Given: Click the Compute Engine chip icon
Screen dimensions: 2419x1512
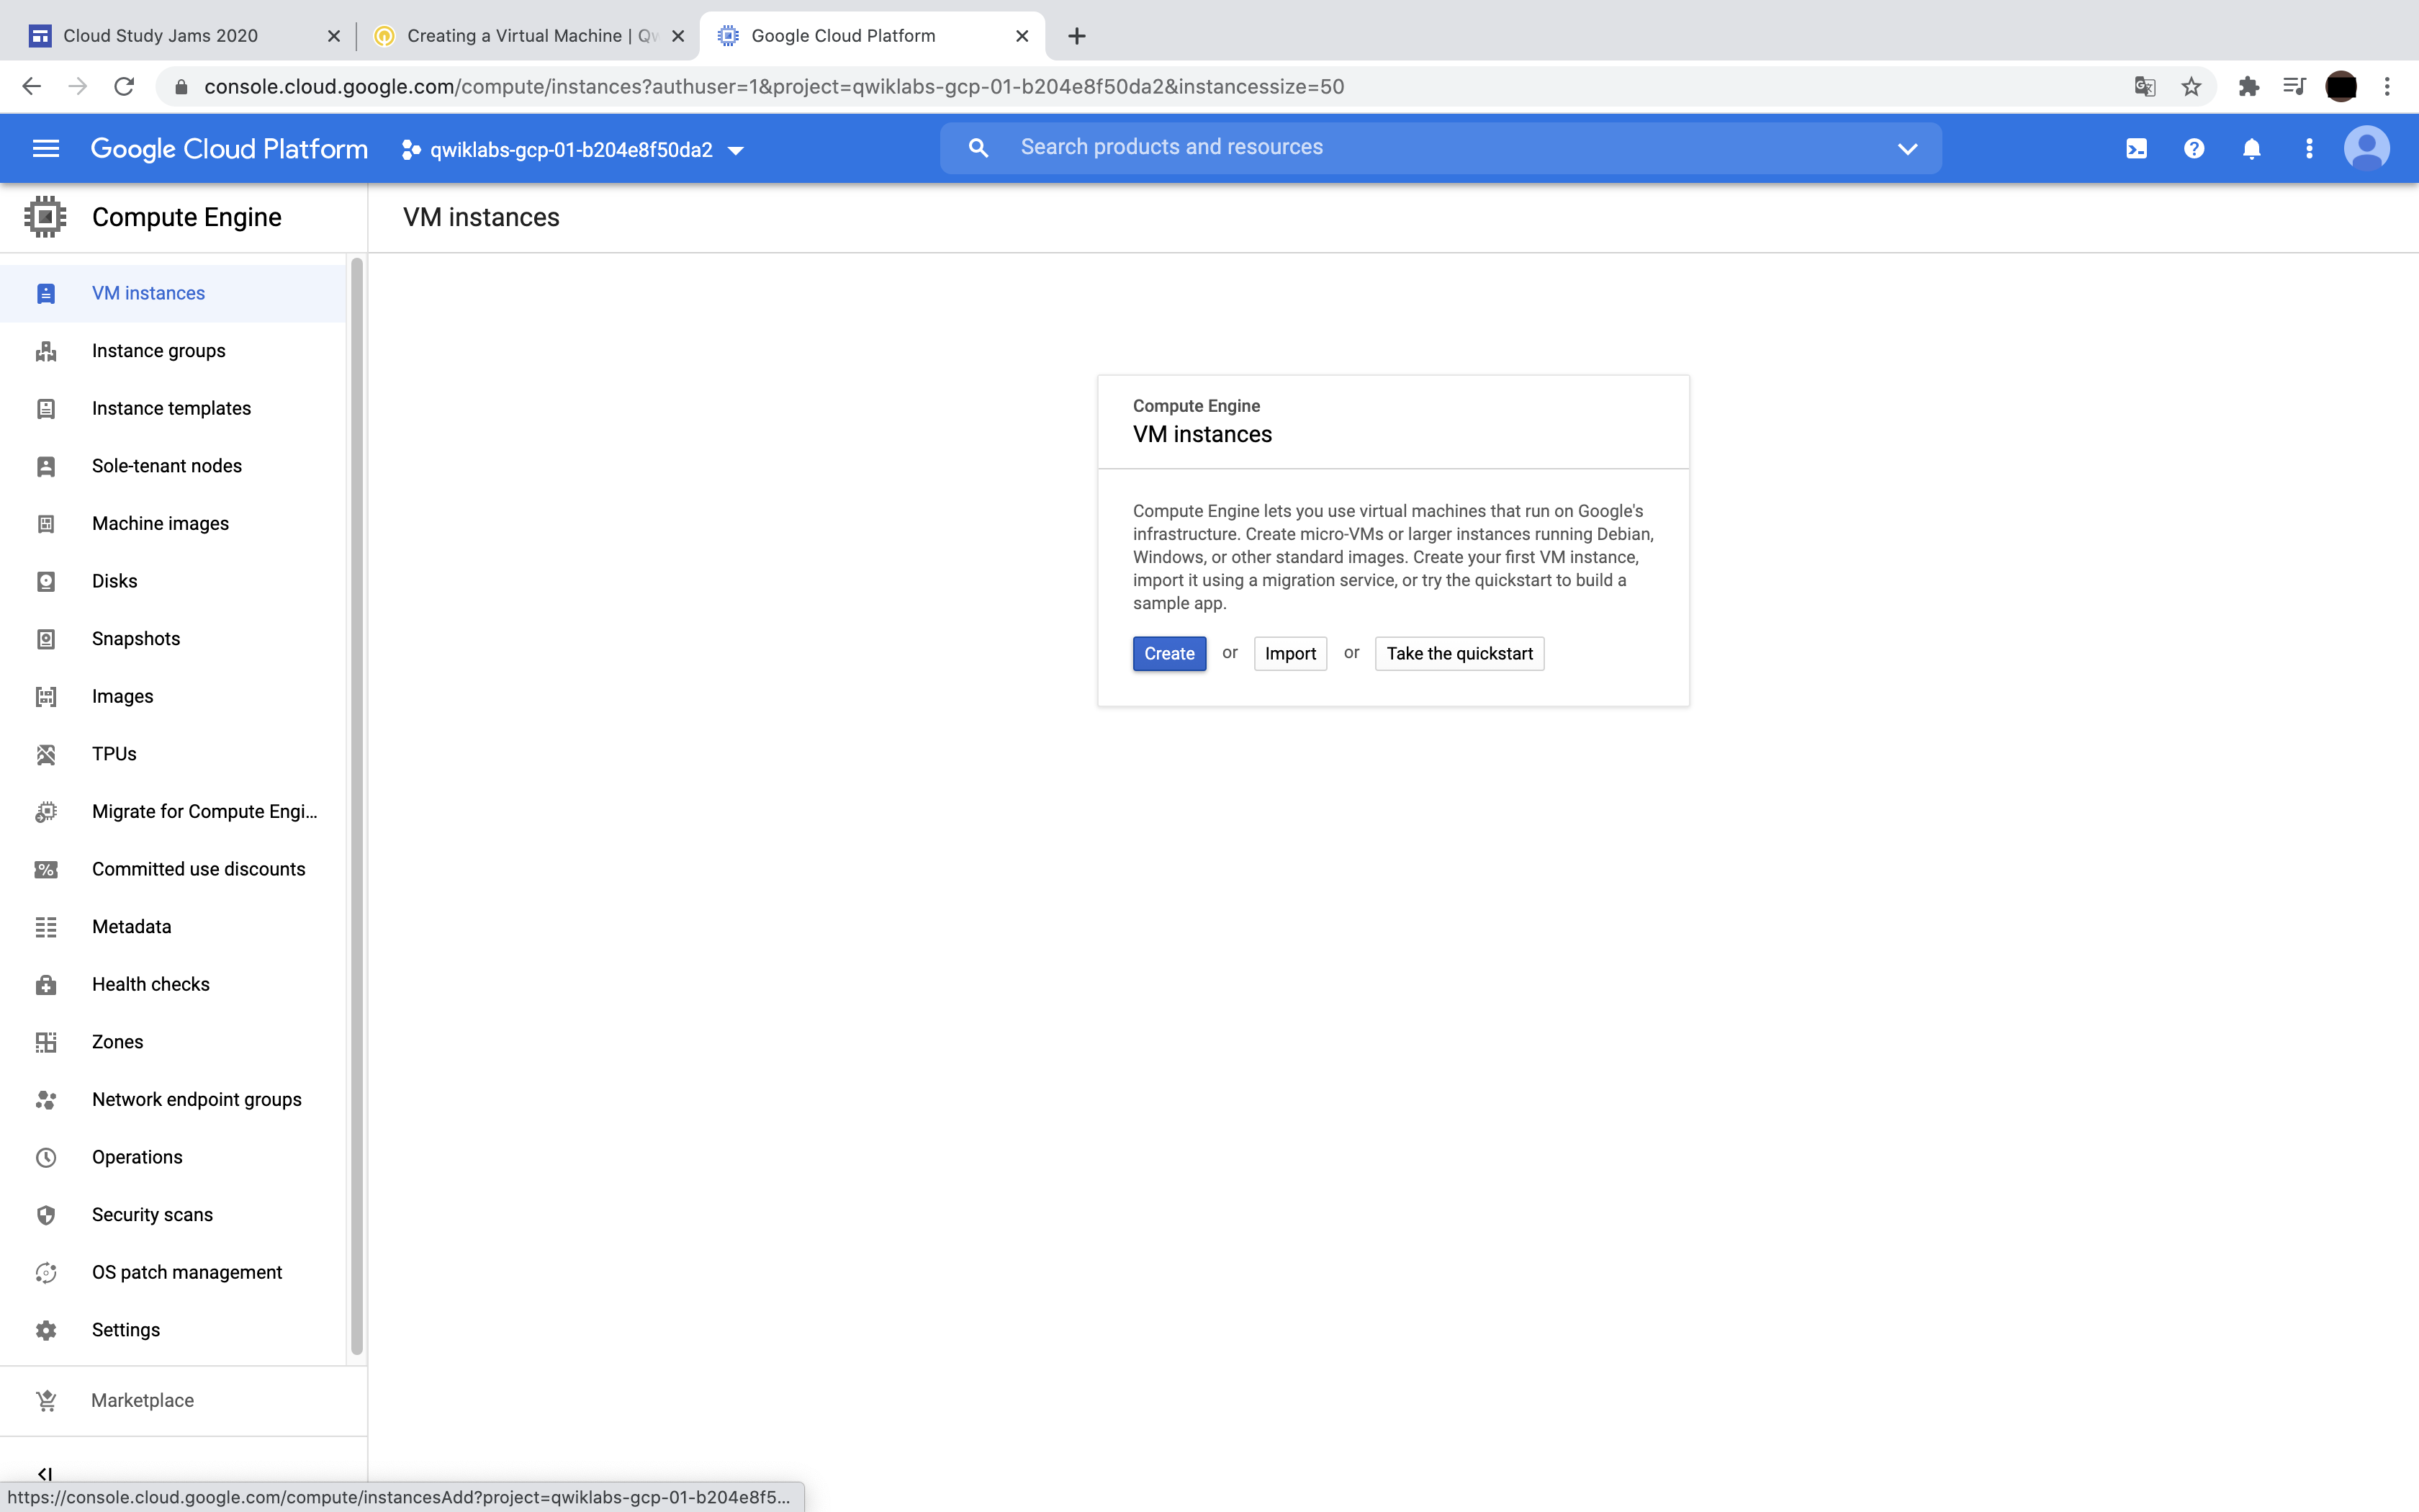Looking at the screenshot, I should (x=45, y=217).
